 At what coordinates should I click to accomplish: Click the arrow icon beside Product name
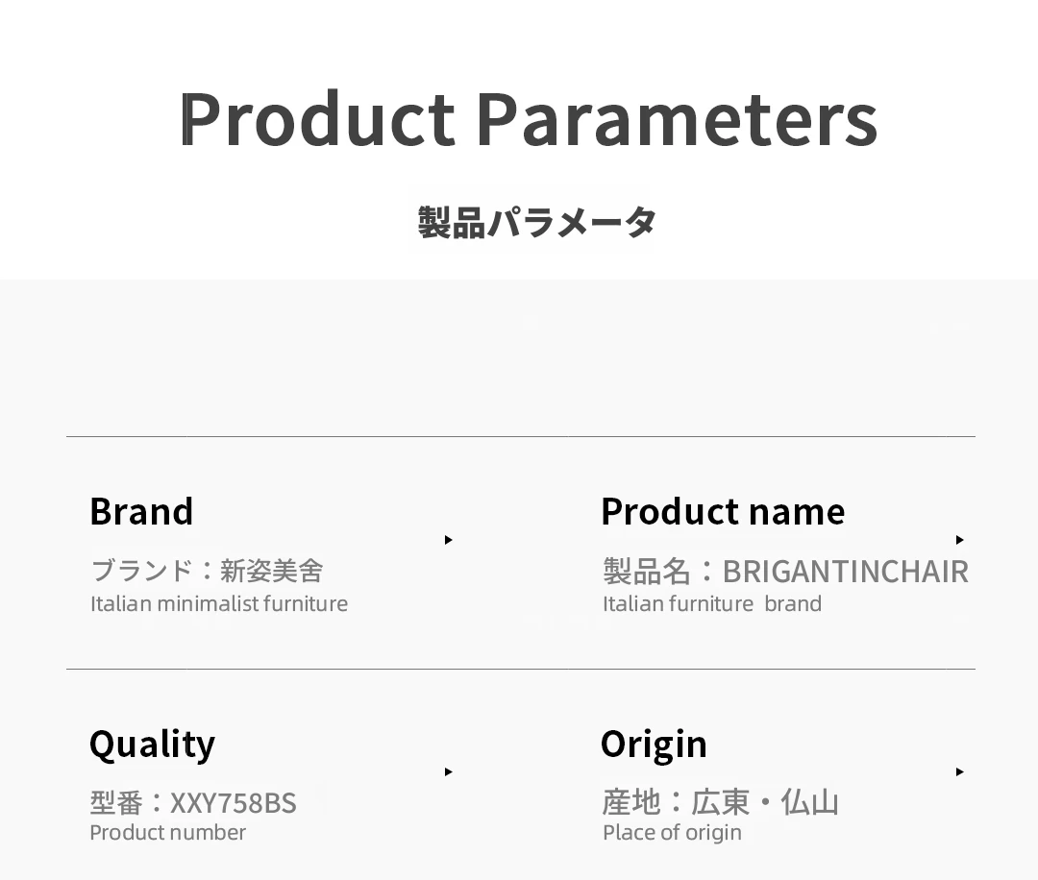(959, 540)
